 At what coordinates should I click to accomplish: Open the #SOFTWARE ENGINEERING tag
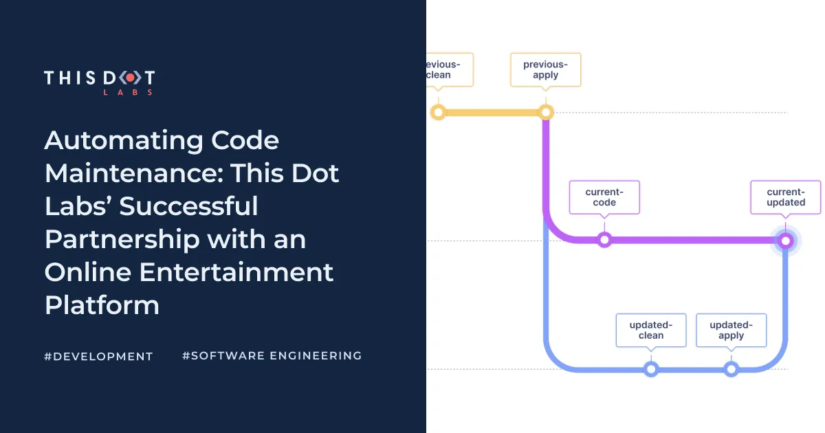272,355
